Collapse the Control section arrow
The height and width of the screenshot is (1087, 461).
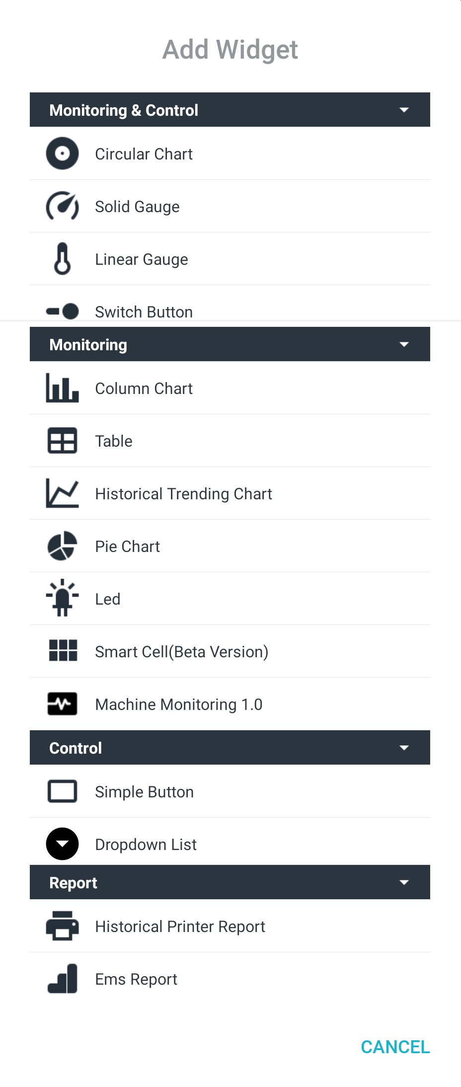coord(404,748)
